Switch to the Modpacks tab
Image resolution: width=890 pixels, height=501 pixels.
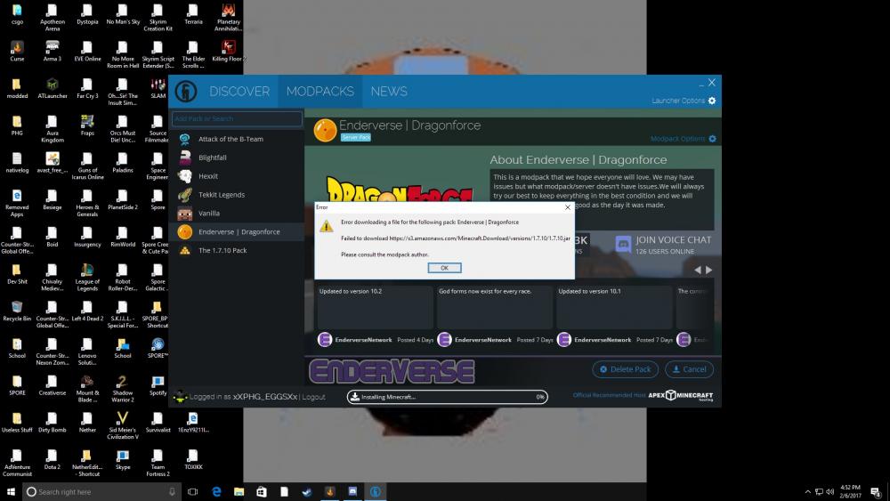pyautogui.click(x=320, y=92)
